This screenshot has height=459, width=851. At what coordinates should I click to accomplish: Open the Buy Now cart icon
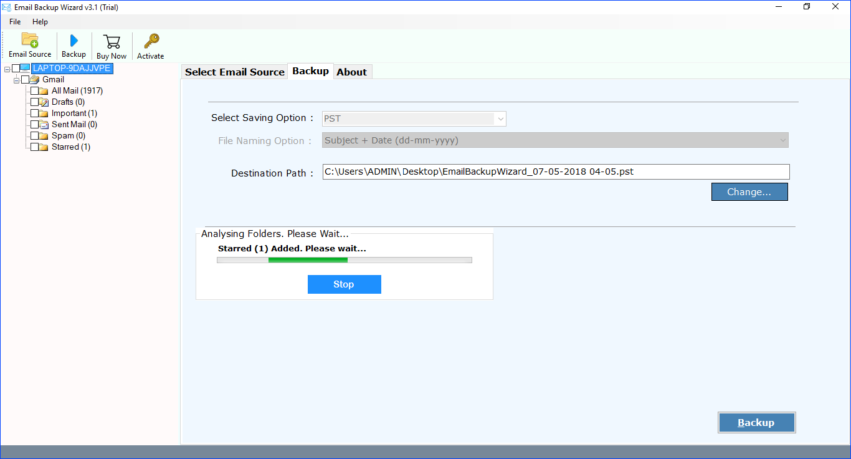tap(112, 41)
